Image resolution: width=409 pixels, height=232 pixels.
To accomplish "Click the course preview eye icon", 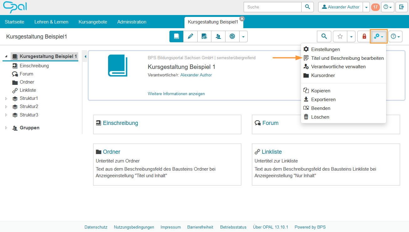I will pyautogui.click(x=204, y=36).
